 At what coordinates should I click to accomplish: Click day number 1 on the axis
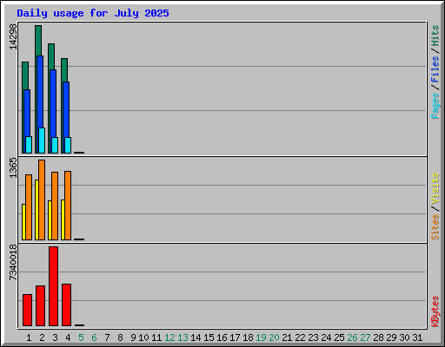click(x=29, y=337)
